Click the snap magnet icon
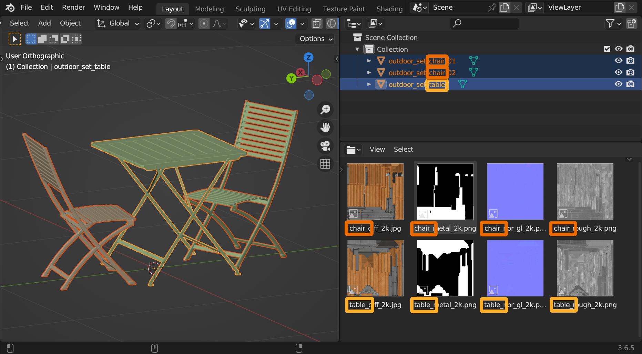Image resolution: width=642 pixels, height=354 pixels. click(171, 23)
